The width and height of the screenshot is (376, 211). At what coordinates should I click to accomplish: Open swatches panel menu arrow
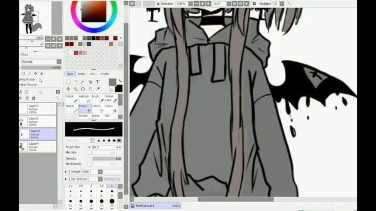click(120, 38)
